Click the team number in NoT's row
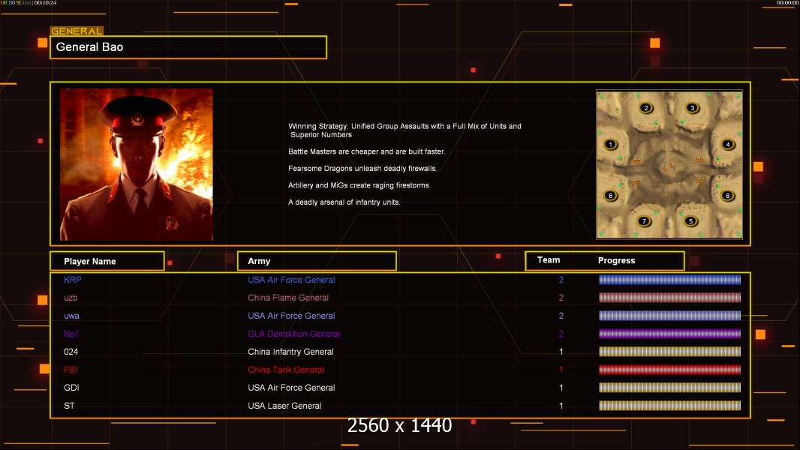Screen dimensions: 800x450 561,334
